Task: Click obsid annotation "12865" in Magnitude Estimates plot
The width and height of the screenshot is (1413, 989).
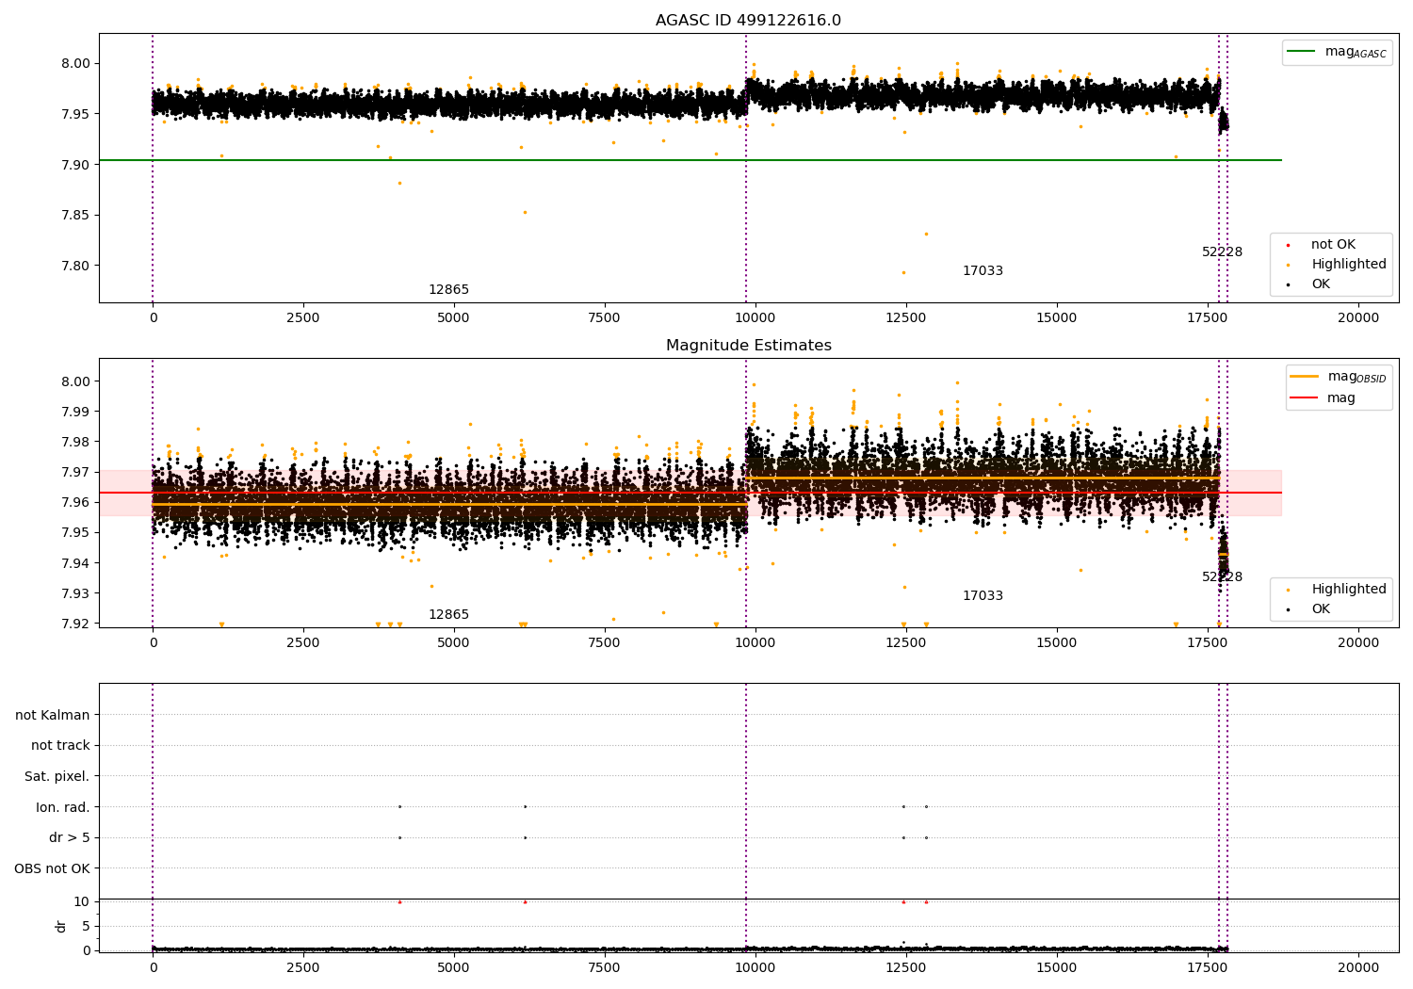Action: [x=448, y=615]
